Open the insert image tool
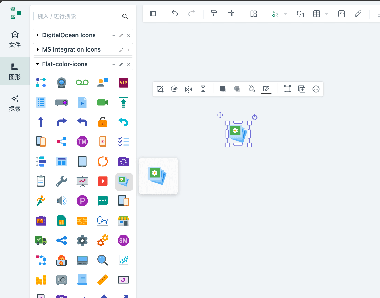Image resolution: width=380 pixels, height=298 pixels. (341, 14)
